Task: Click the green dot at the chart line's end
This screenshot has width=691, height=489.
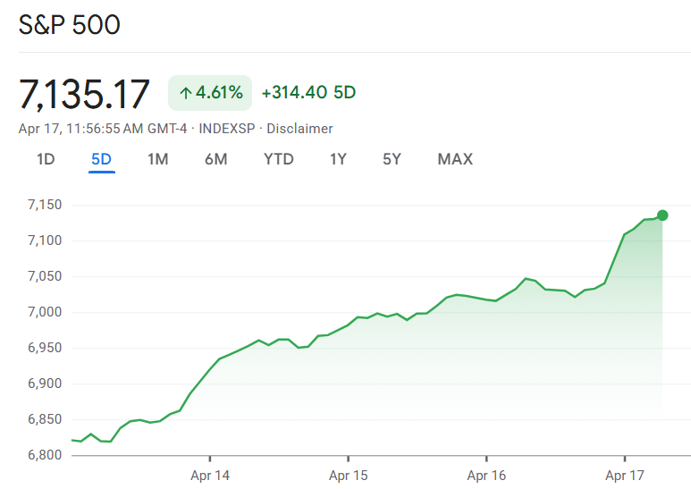Action: (x=662, y=215)
